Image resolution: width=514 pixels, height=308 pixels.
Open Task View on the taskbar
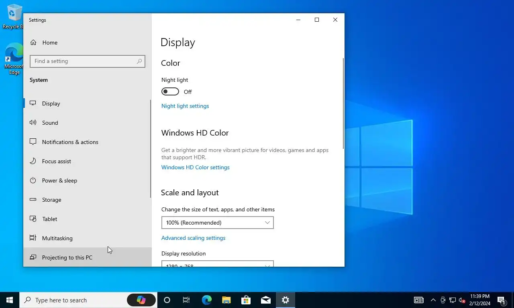click(x=186, y=300)
